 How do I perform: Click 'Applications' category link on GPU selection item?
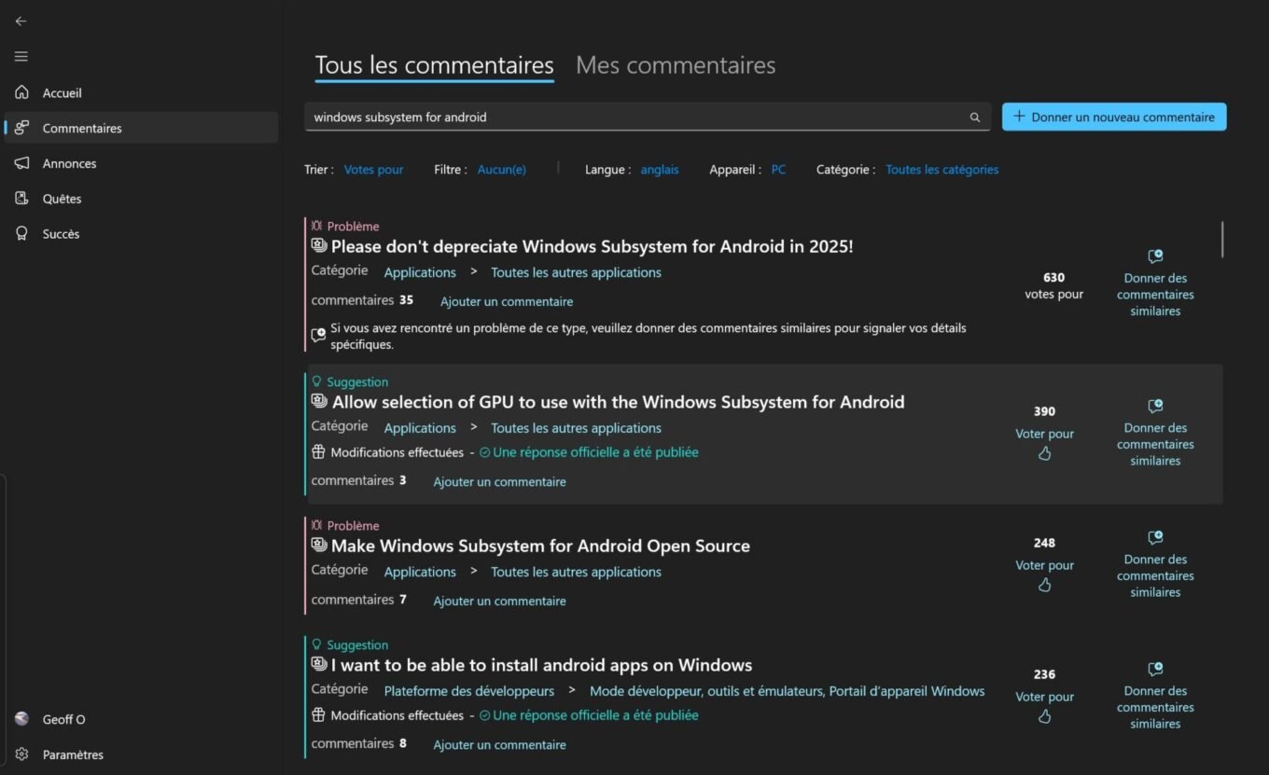click(420, 428)
